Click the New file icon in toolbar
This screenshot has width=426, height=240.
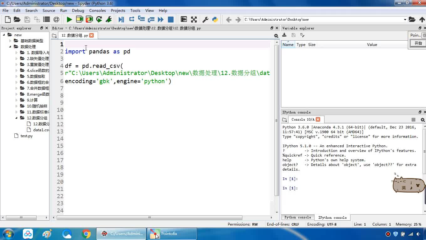pyautogui.click(x=8, y=19)
